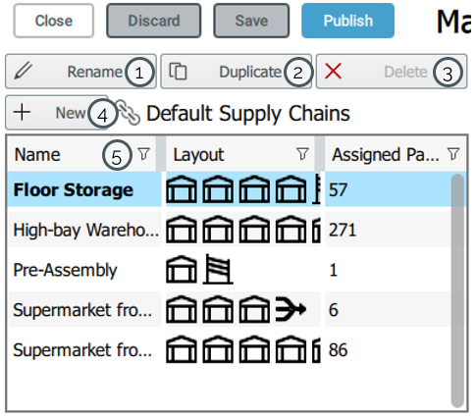Click the chain link icon beside Default Supply Chains
The height and width of the screenshot is (418, 476).
(129, 112)
